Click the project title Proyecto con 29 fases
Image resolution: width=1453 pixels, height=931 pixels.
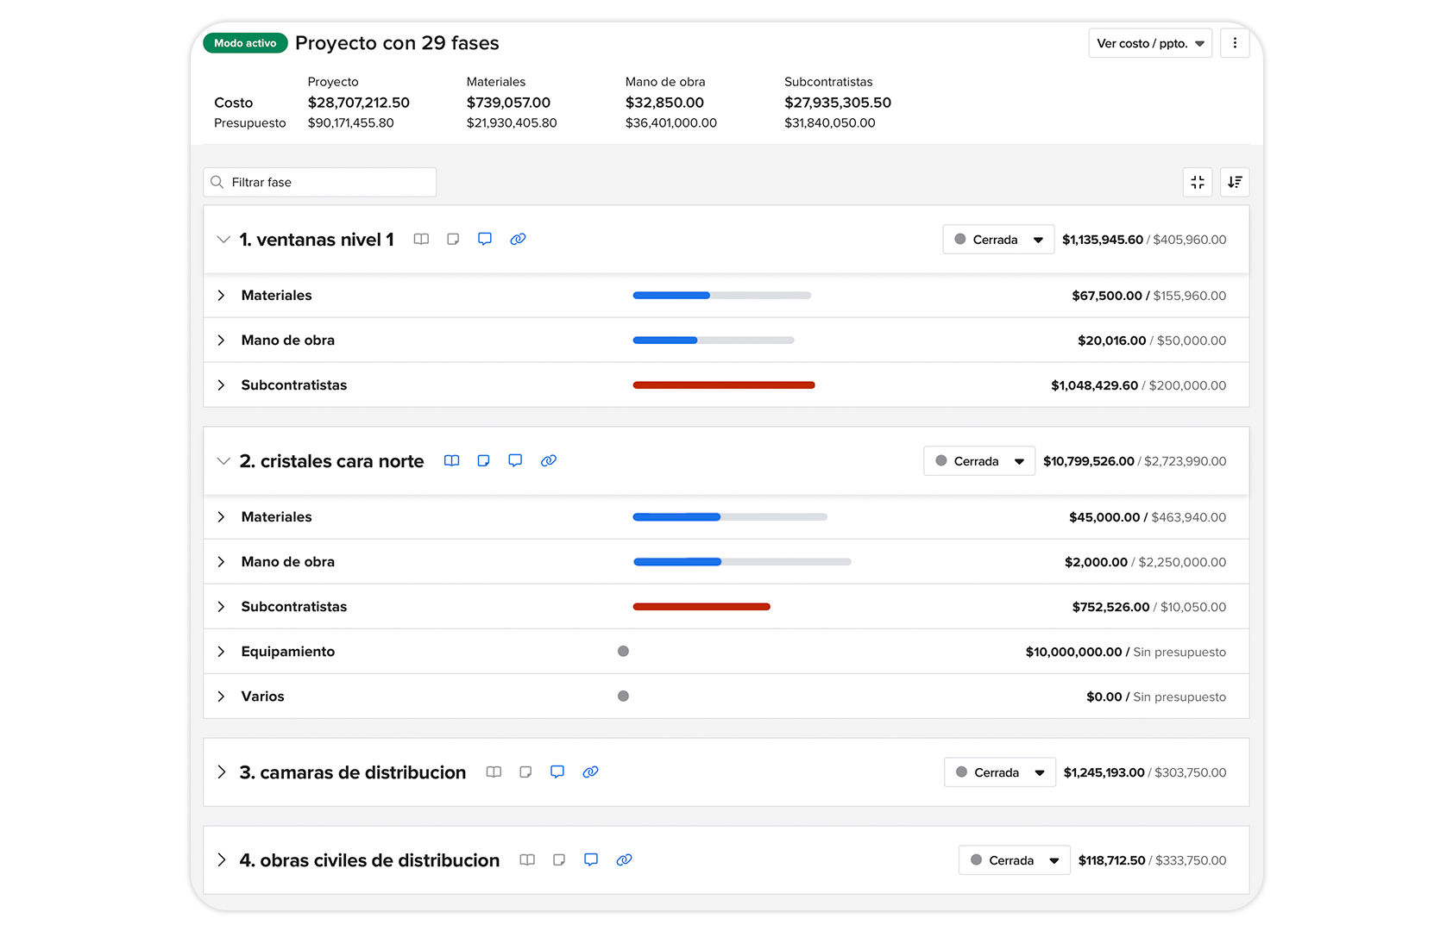pyautogui.click(x=397, y=42)
